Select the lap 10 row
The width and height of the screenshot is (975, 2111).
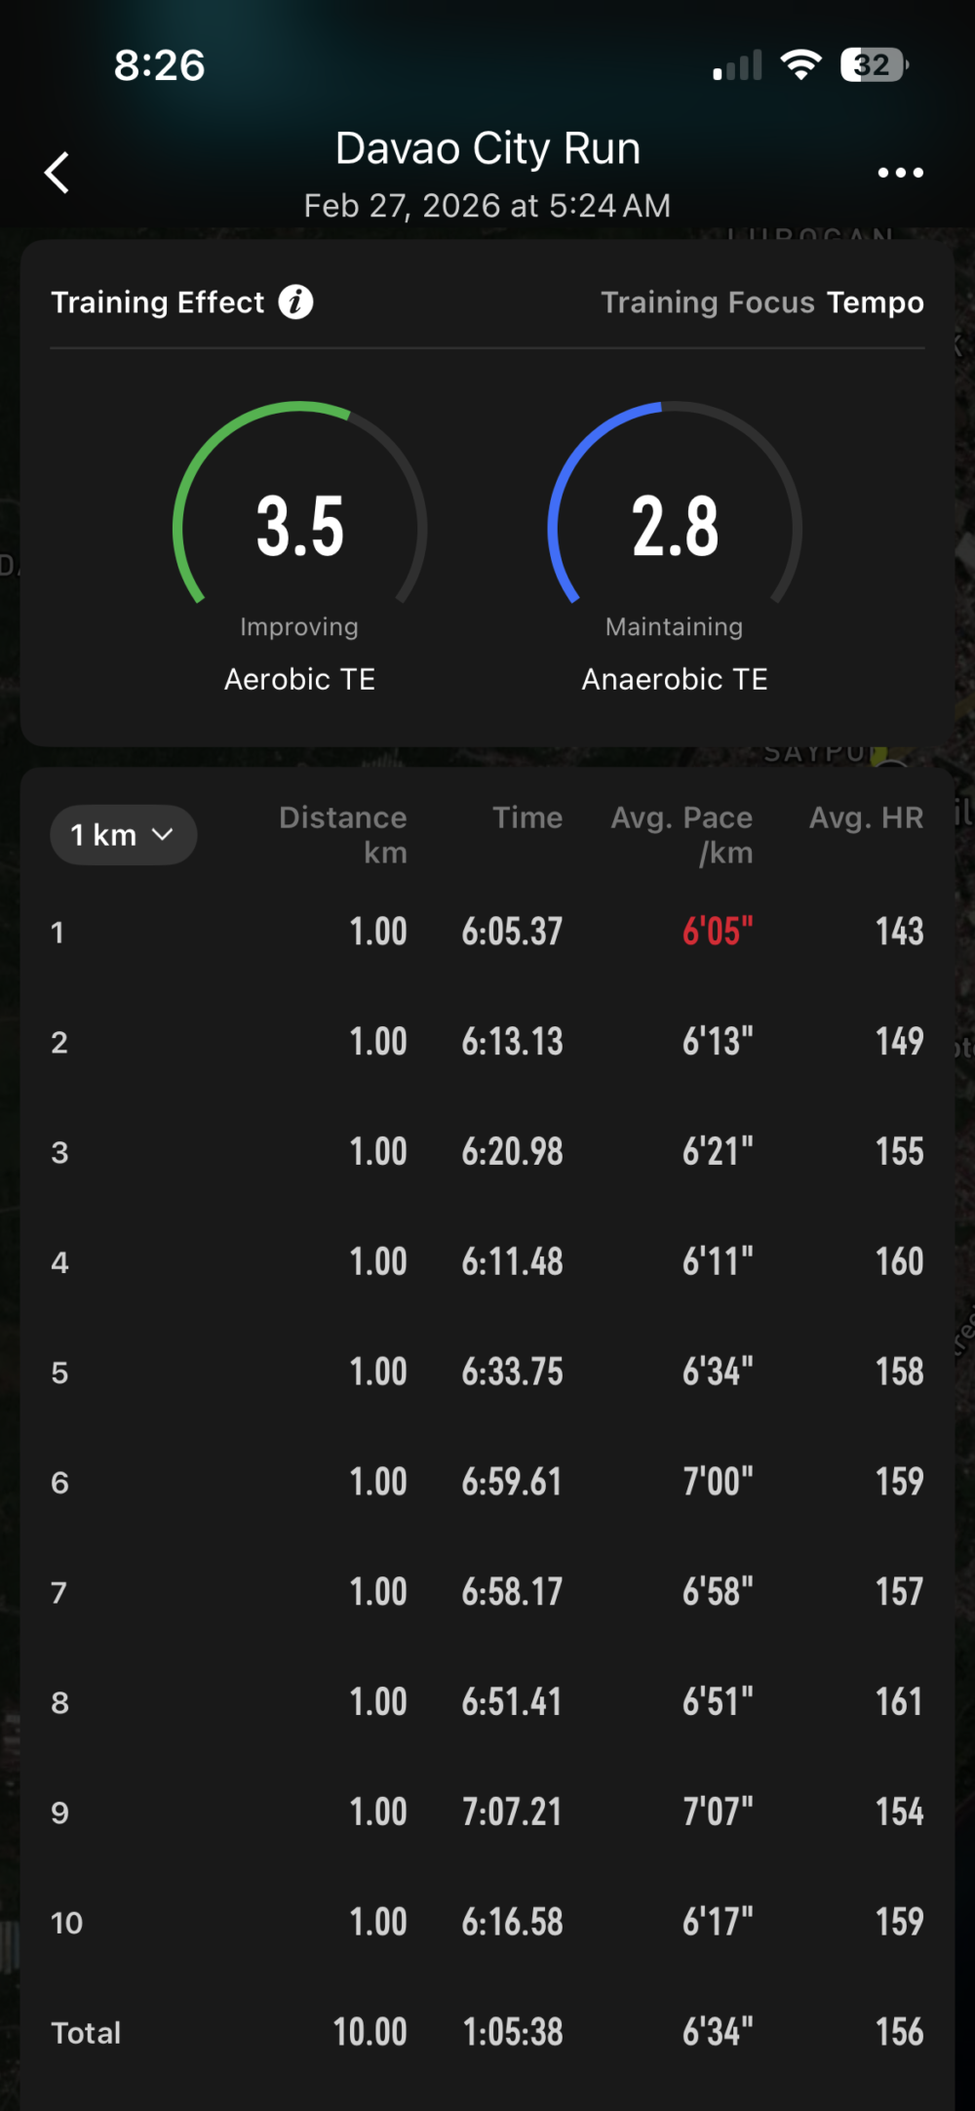(487, 1923)
